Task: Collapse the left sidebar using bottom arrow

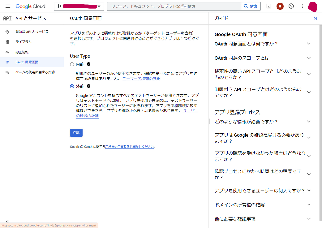Action: (8, 221)
